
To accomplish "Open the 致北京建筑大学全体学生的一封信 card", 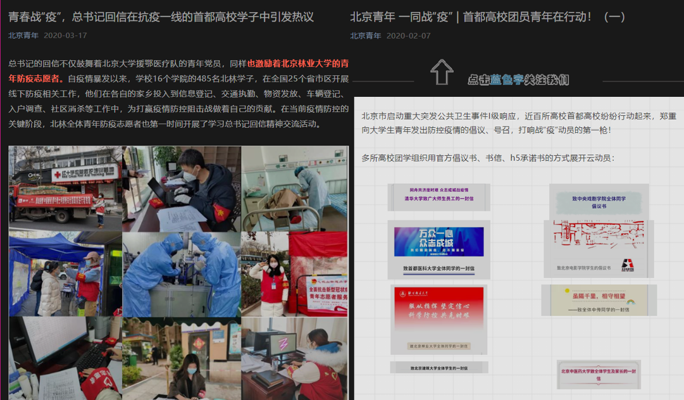I will click(439, 368).
